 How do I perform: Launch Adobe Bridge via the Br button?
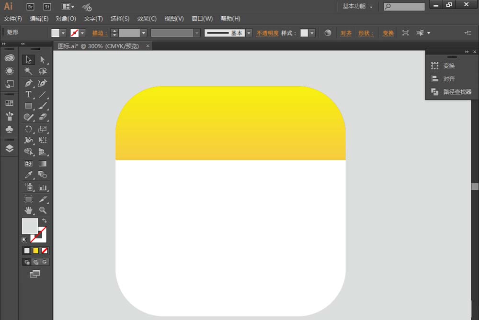30,6
